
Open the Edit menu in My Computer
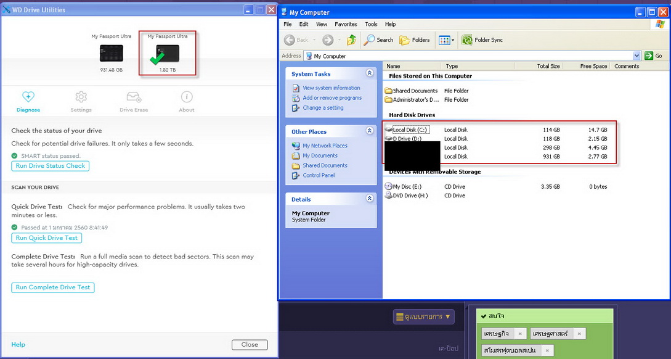tap(304, 25)
